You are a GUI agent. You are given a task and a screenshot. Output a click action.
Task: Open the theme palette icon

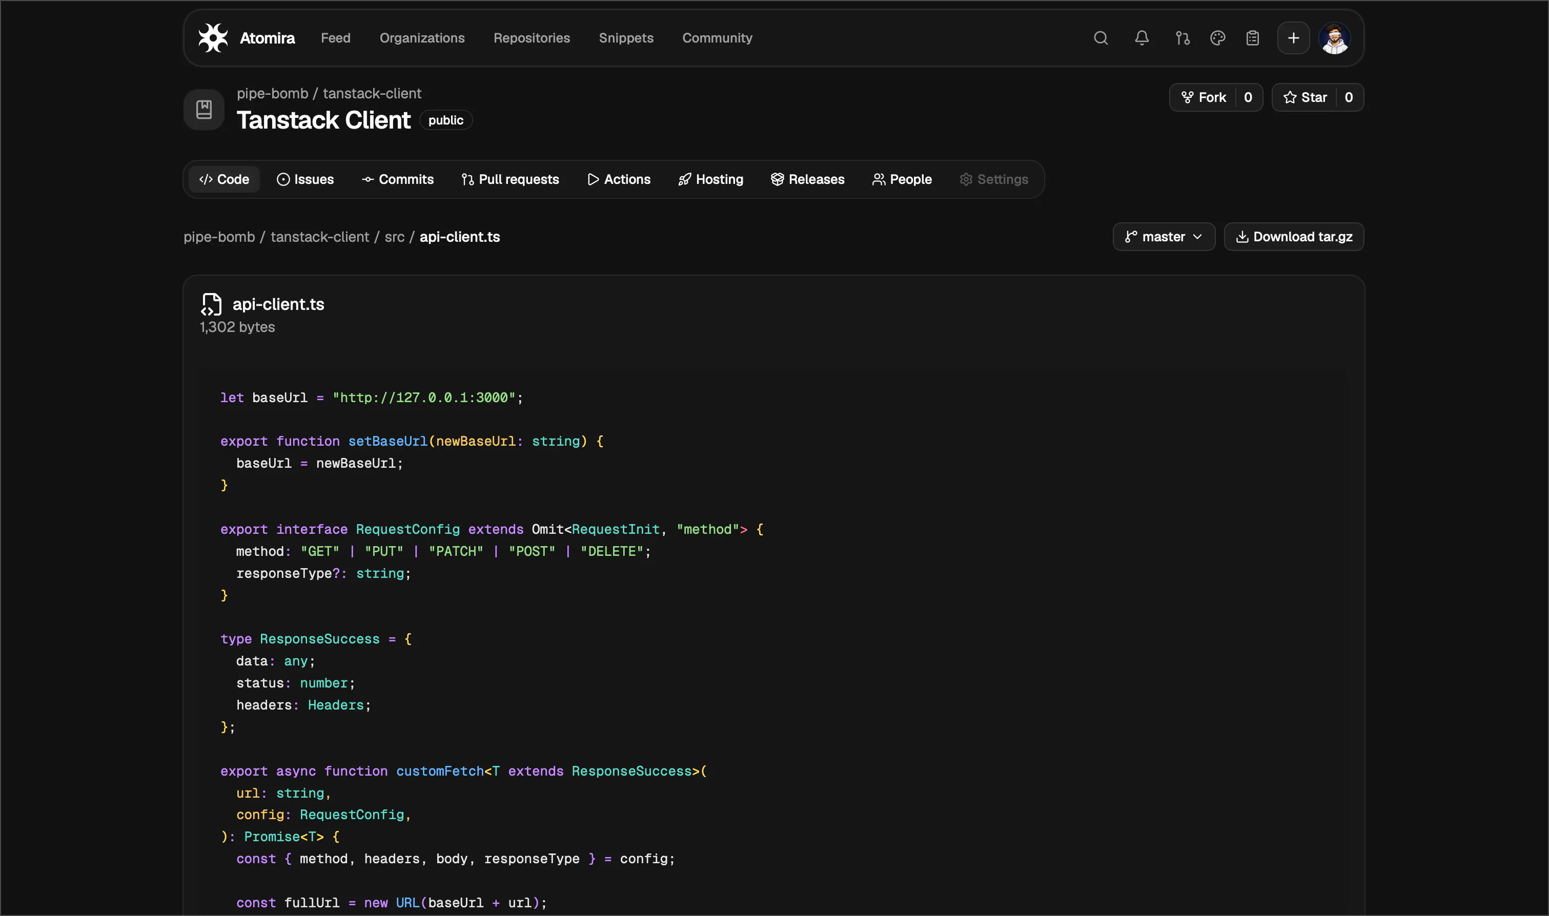coord(1217,38)
